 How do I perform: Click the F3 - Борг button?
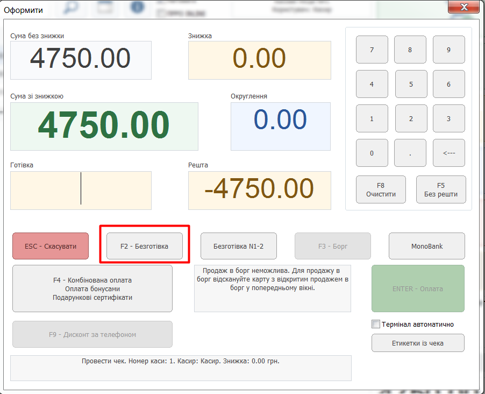(x=332, y=246)
